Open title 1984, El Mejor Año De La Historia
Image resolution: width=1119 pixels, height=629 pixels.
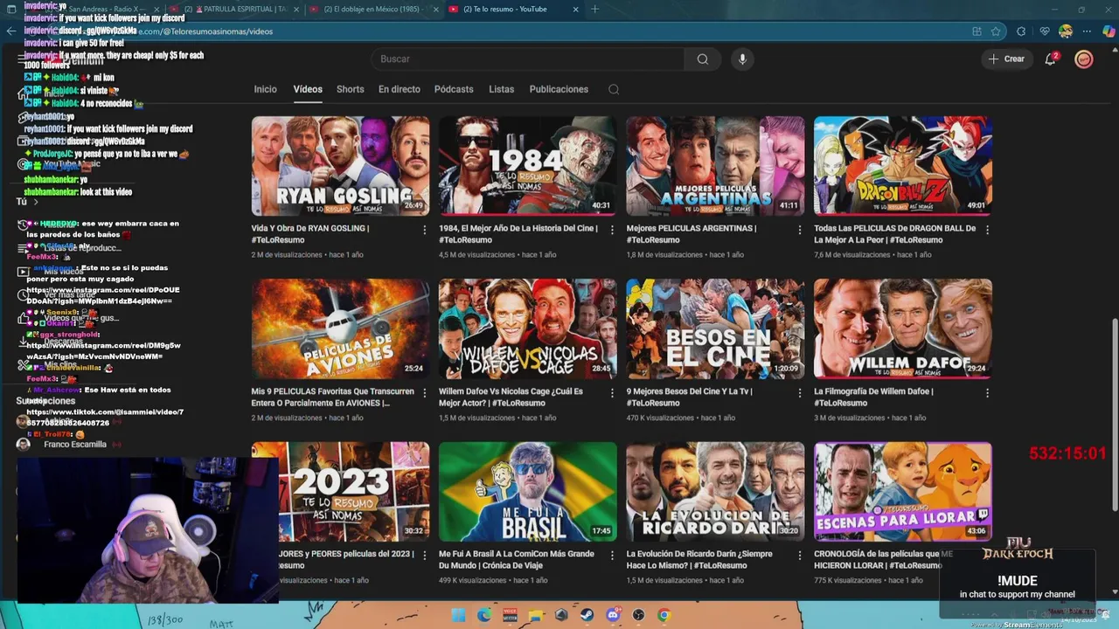pyautogui.click(x=518, y=234)
